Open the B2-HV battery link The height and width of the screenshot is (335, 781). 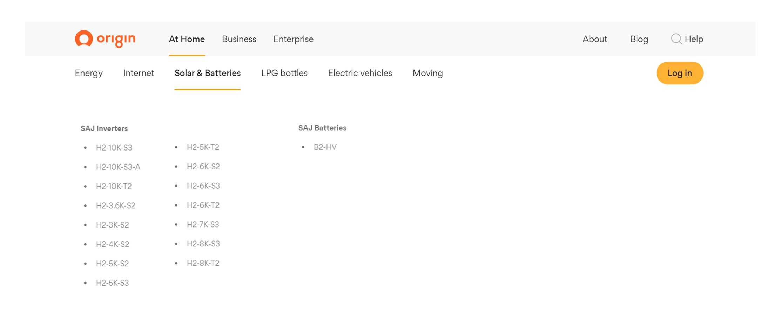tap(325, 147)
